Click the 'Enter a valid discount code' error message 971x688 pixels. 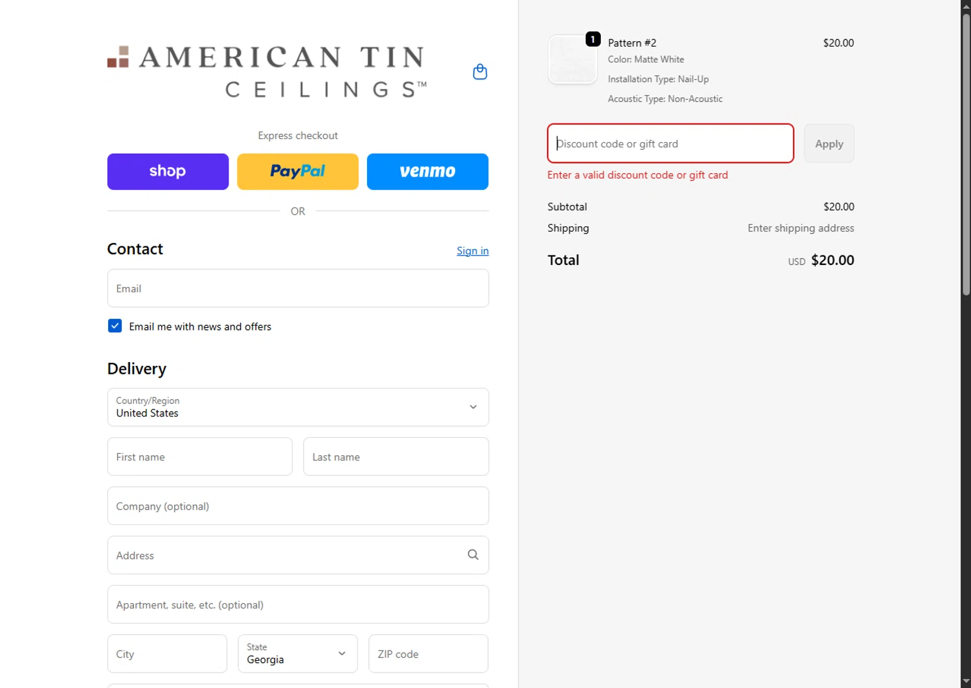pyautogui.click(x=638, y=175)
